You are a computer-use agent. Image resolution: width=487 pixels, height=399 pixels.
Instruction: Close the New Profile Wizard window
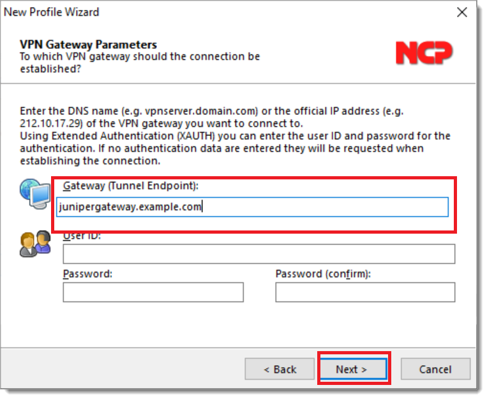pyautogui.click(x=462, y=12)
